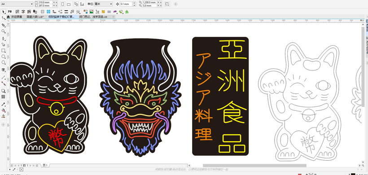The width and height of the screenshot is (368, 175).
Task: Switch to 闭门思过，浅学深造.cdr tab
Action: (93, 17)
